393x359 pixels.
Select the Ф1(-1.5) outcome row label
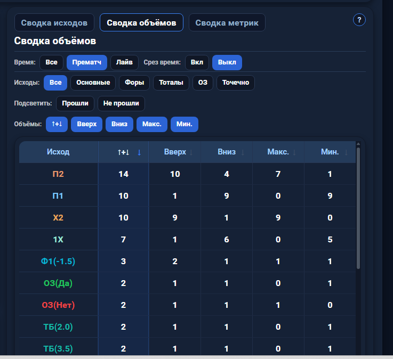(x=58, y=262)
